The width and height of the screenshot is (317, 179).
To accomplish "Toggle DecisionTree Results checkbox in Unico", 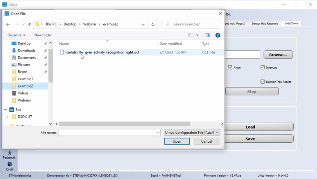I will (x=262, y=81).
